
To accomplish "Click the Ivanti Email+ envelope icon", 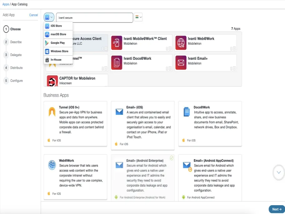I will tap(181, 63).
